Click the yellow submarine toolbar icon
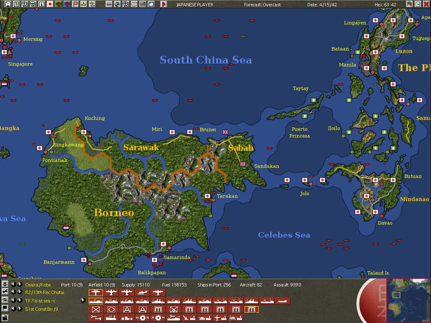Image resolution: width=431 pixels, height=323 pixels. click(84, 4)
